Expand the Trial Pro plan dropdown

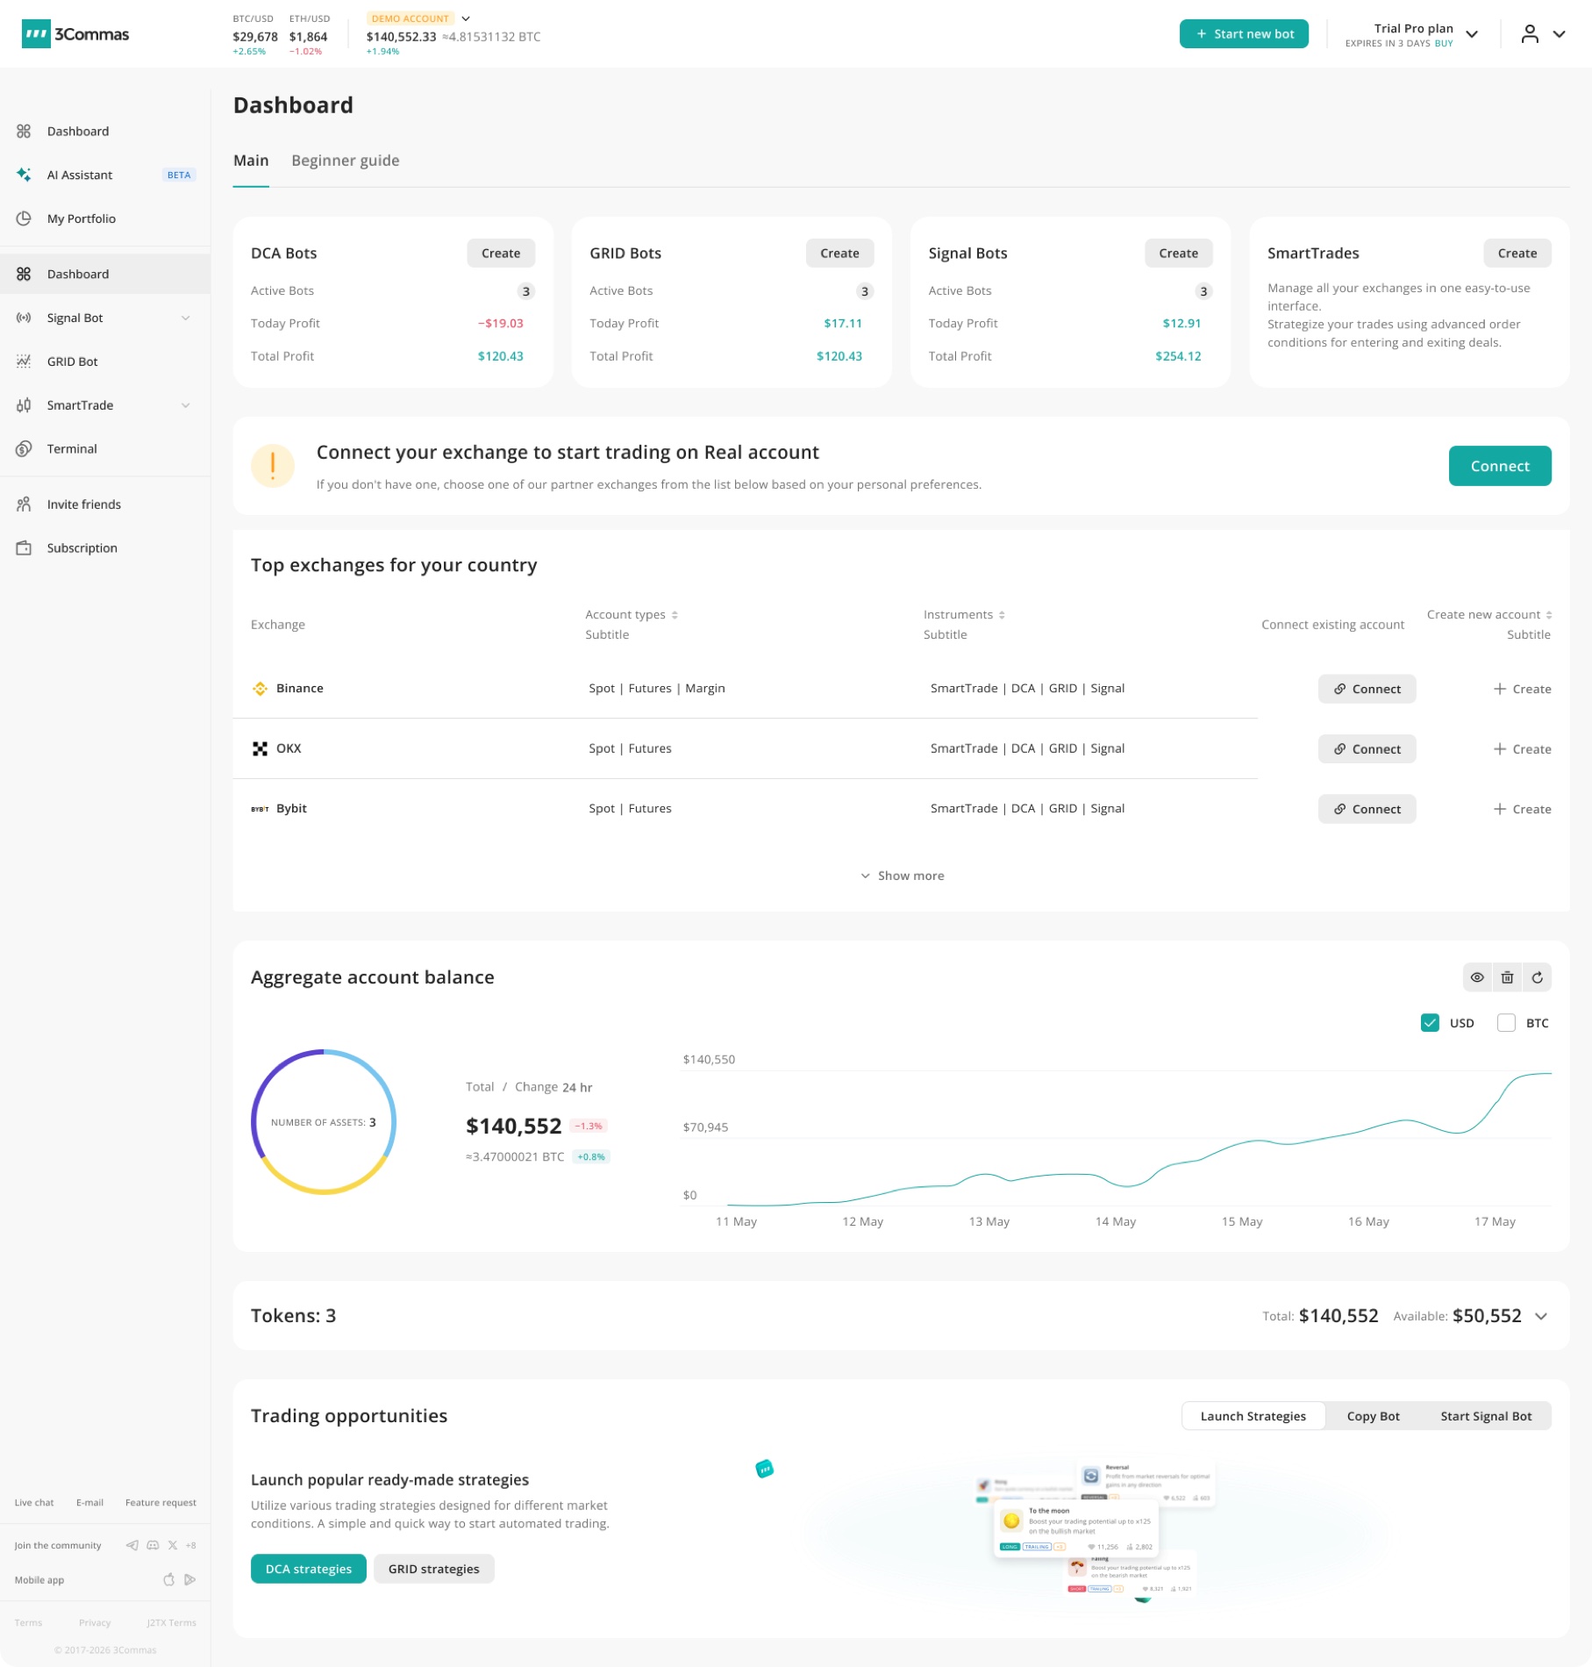click(x=1473, y=34)
